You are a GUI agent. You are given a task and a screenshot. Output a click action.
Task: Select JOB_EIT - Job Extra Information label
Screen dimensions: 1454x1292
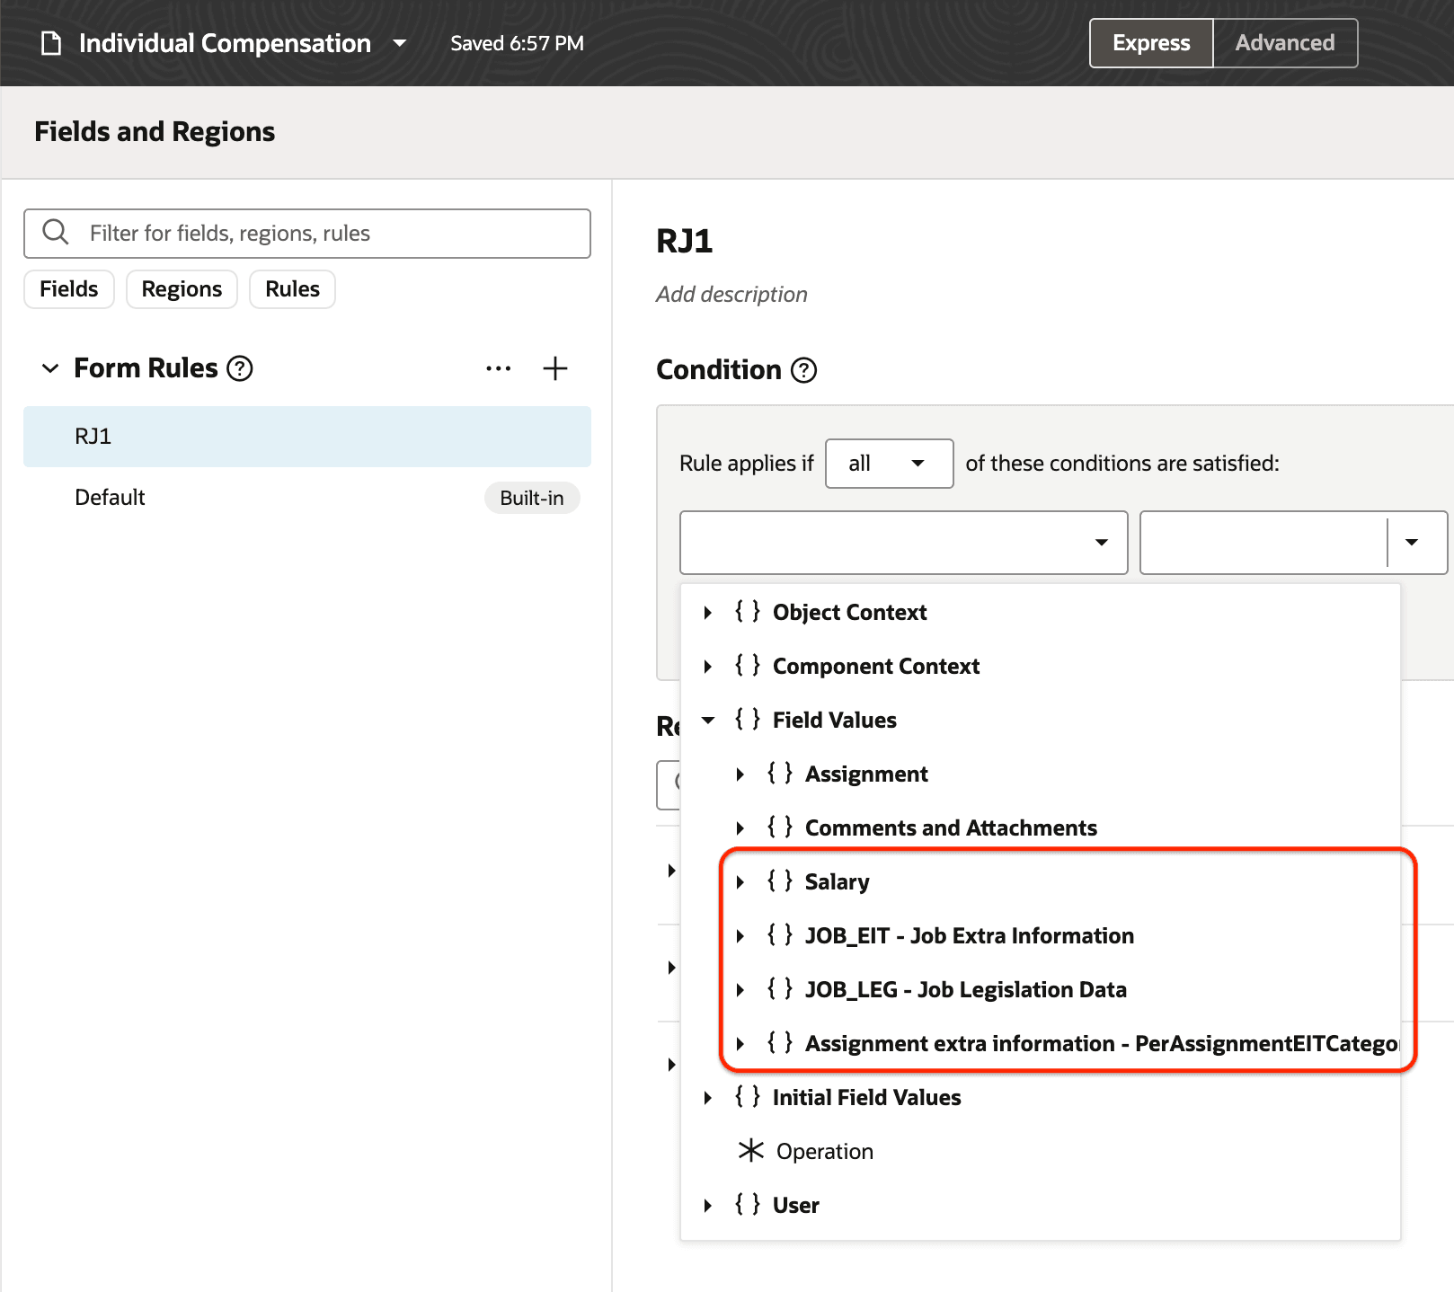coord(970,936)
